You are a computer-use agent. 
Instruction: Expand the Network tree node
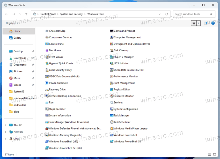click(x=6, y=132)
